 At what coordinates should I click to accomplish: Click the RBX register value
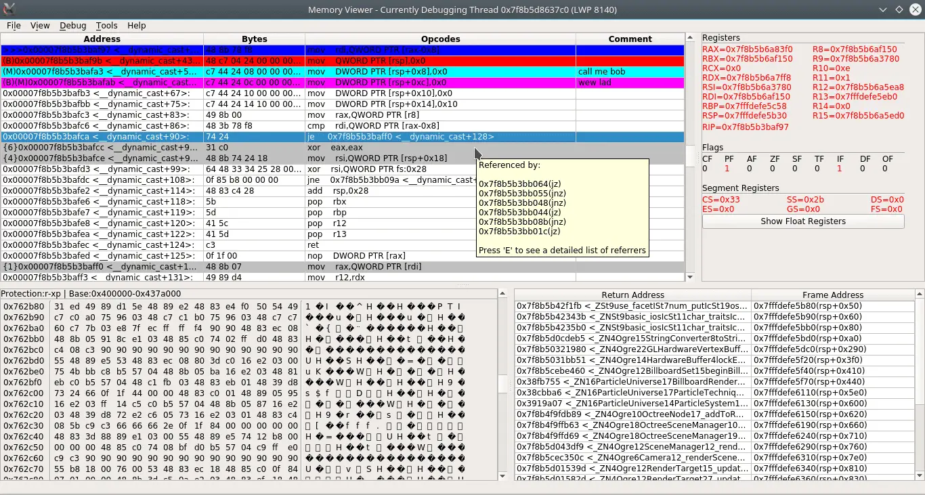(x=746, y=59)
